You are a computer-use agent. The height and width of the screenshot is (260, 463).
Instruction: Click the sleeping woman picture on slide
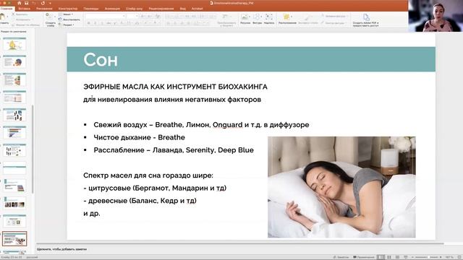click(x=341, y=187)
